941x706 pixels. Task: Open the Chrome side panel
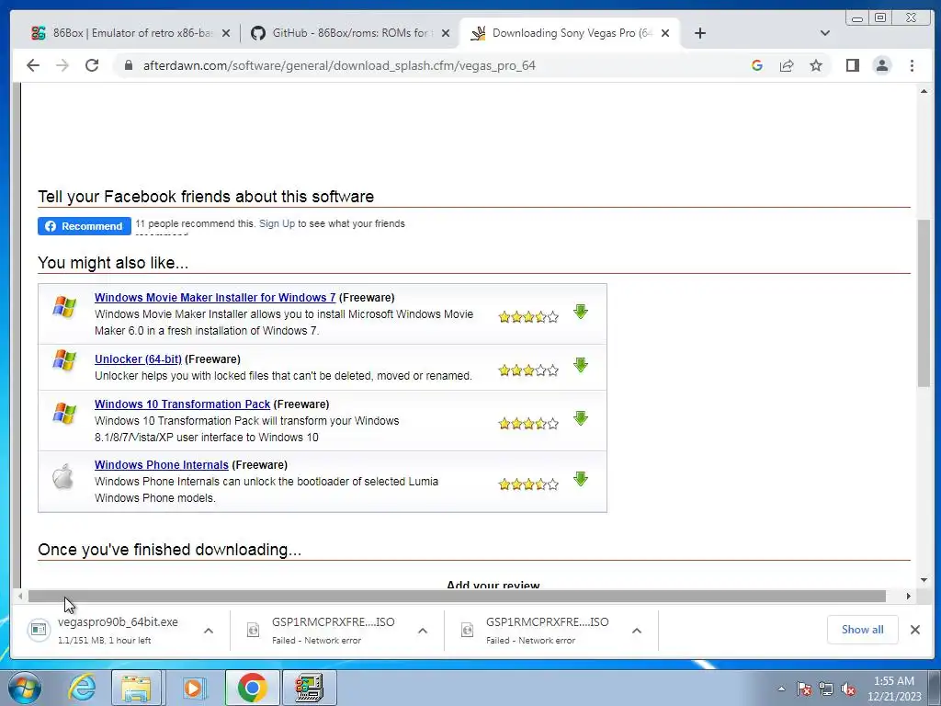pyautogui.click(x=852, y=65)
